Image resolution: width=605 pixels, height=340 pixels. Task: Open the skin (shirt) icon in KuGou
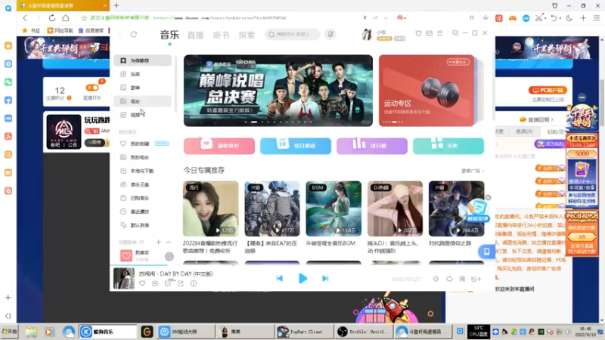coord(418,33)
